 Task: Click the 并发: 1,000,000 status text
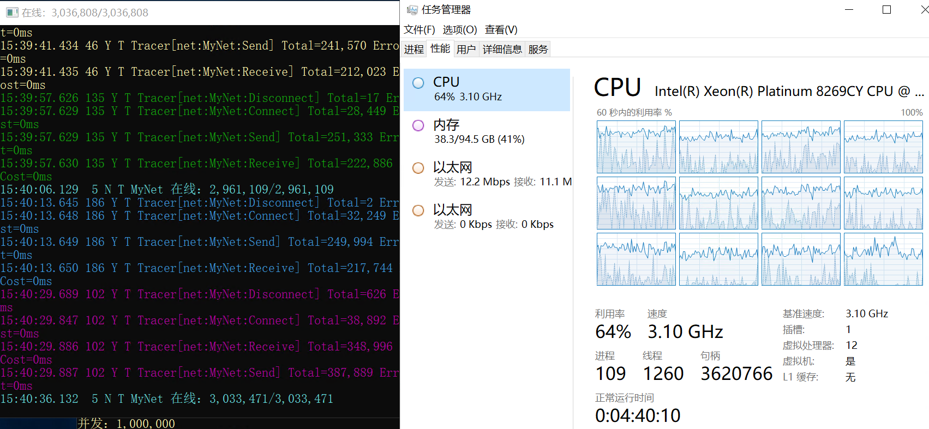pos(126,423)
